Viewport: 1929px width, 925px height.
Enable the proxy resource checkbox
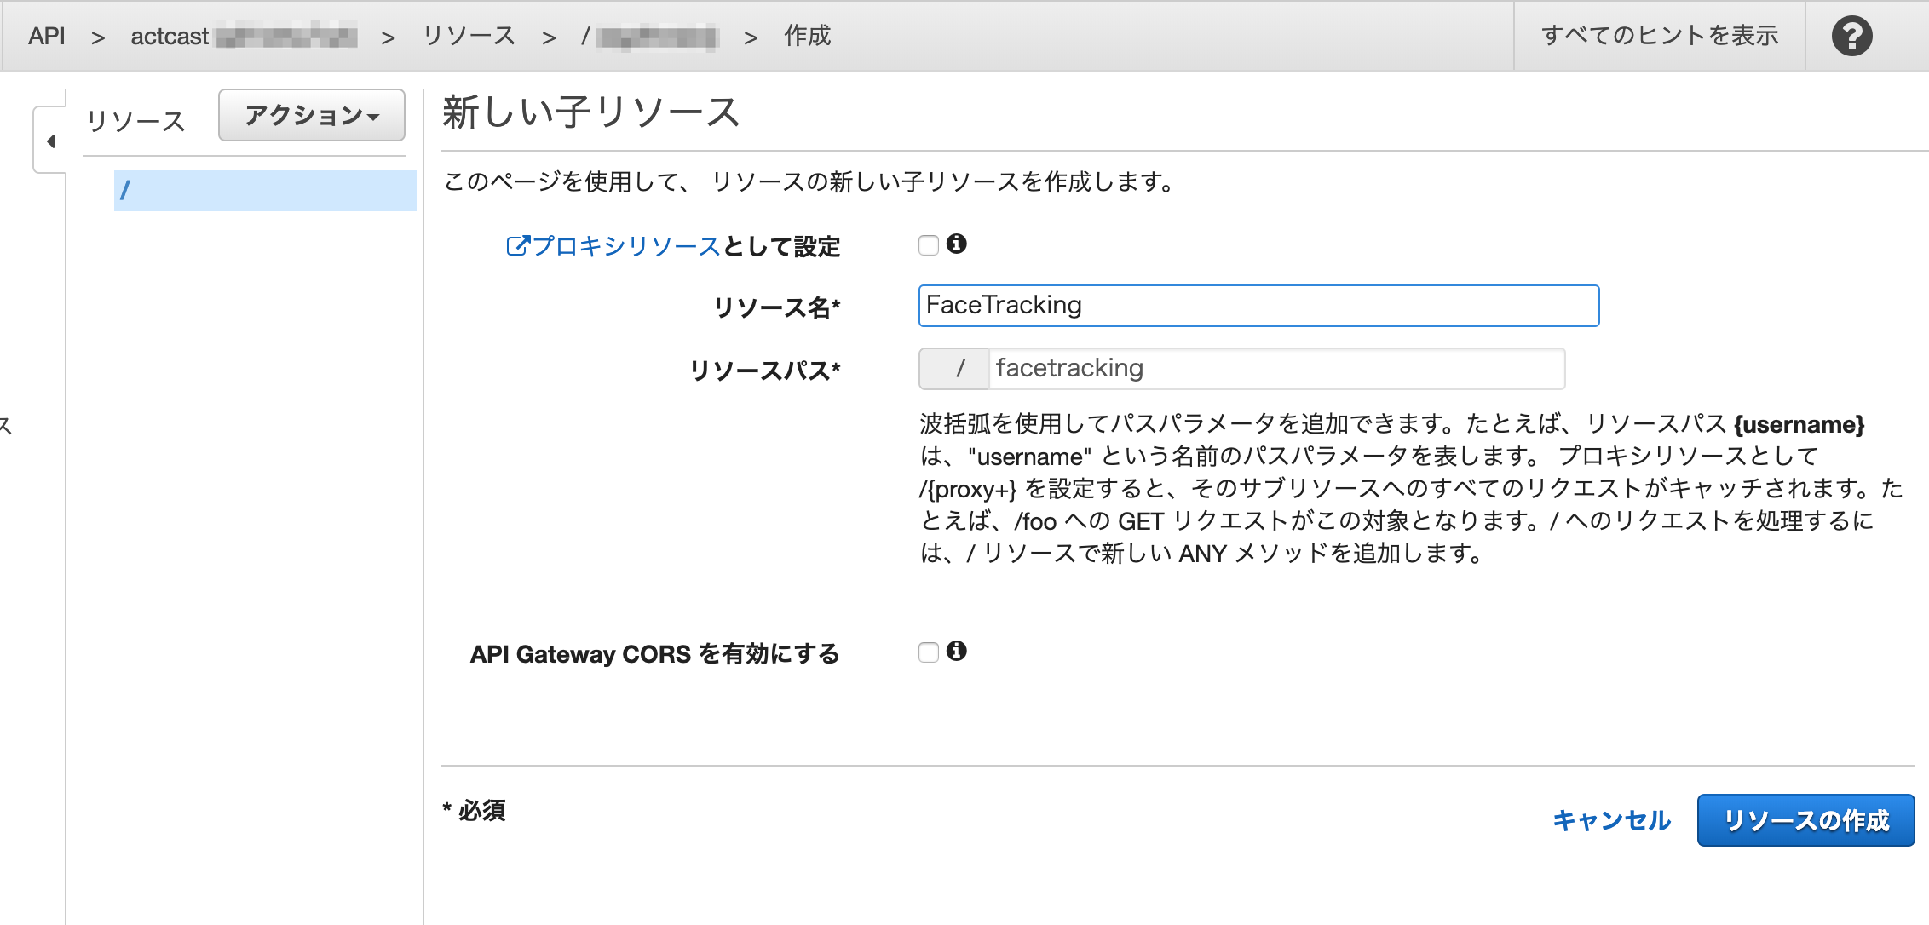(928, 245)
